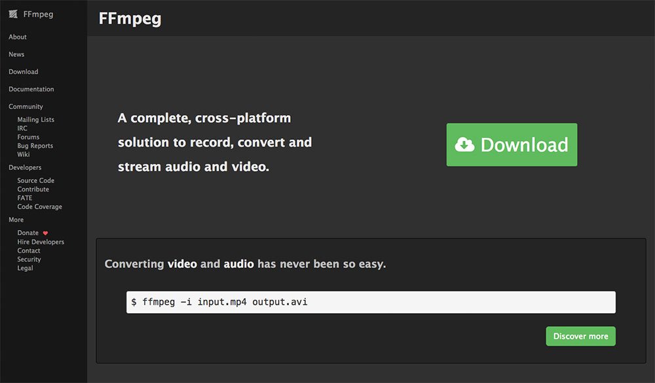Click the big green Download button

click(x=512, y=144)
